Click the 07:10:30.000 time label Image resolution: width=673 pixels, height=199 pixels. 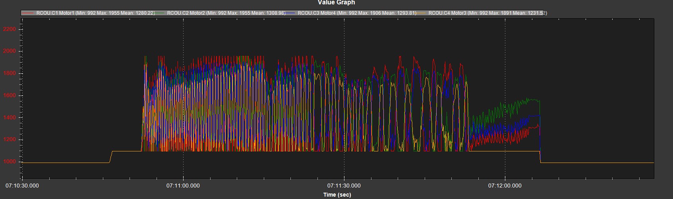22,185
